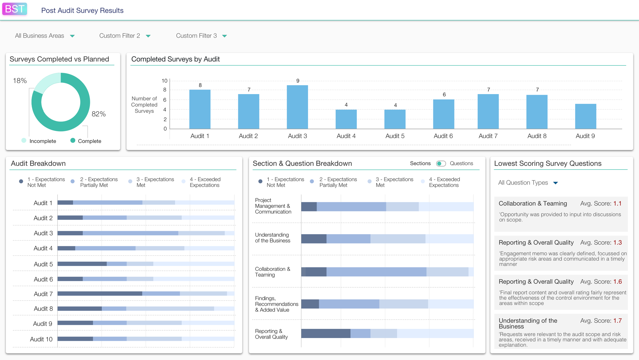The width and height of the screenshot is (639, 360).
Task: Click the '2 - Expectations Partially Met' legend dot in Section & Question Breakdown
Action: click(x=312, y=181)
